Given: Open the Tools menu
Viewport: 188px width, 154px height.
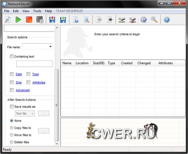Looking at the screenshot, I should pyautogui.click(x=37, y=11).
